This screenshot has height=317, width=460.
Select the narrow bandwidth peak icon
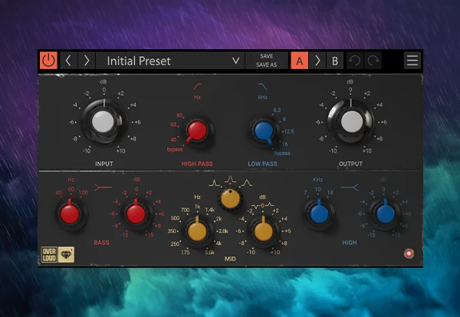point(214,183)
